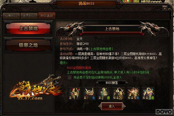Click the DOYO watermark logo
The height and width of the screenshot is (116, 174).
[164, 112]
